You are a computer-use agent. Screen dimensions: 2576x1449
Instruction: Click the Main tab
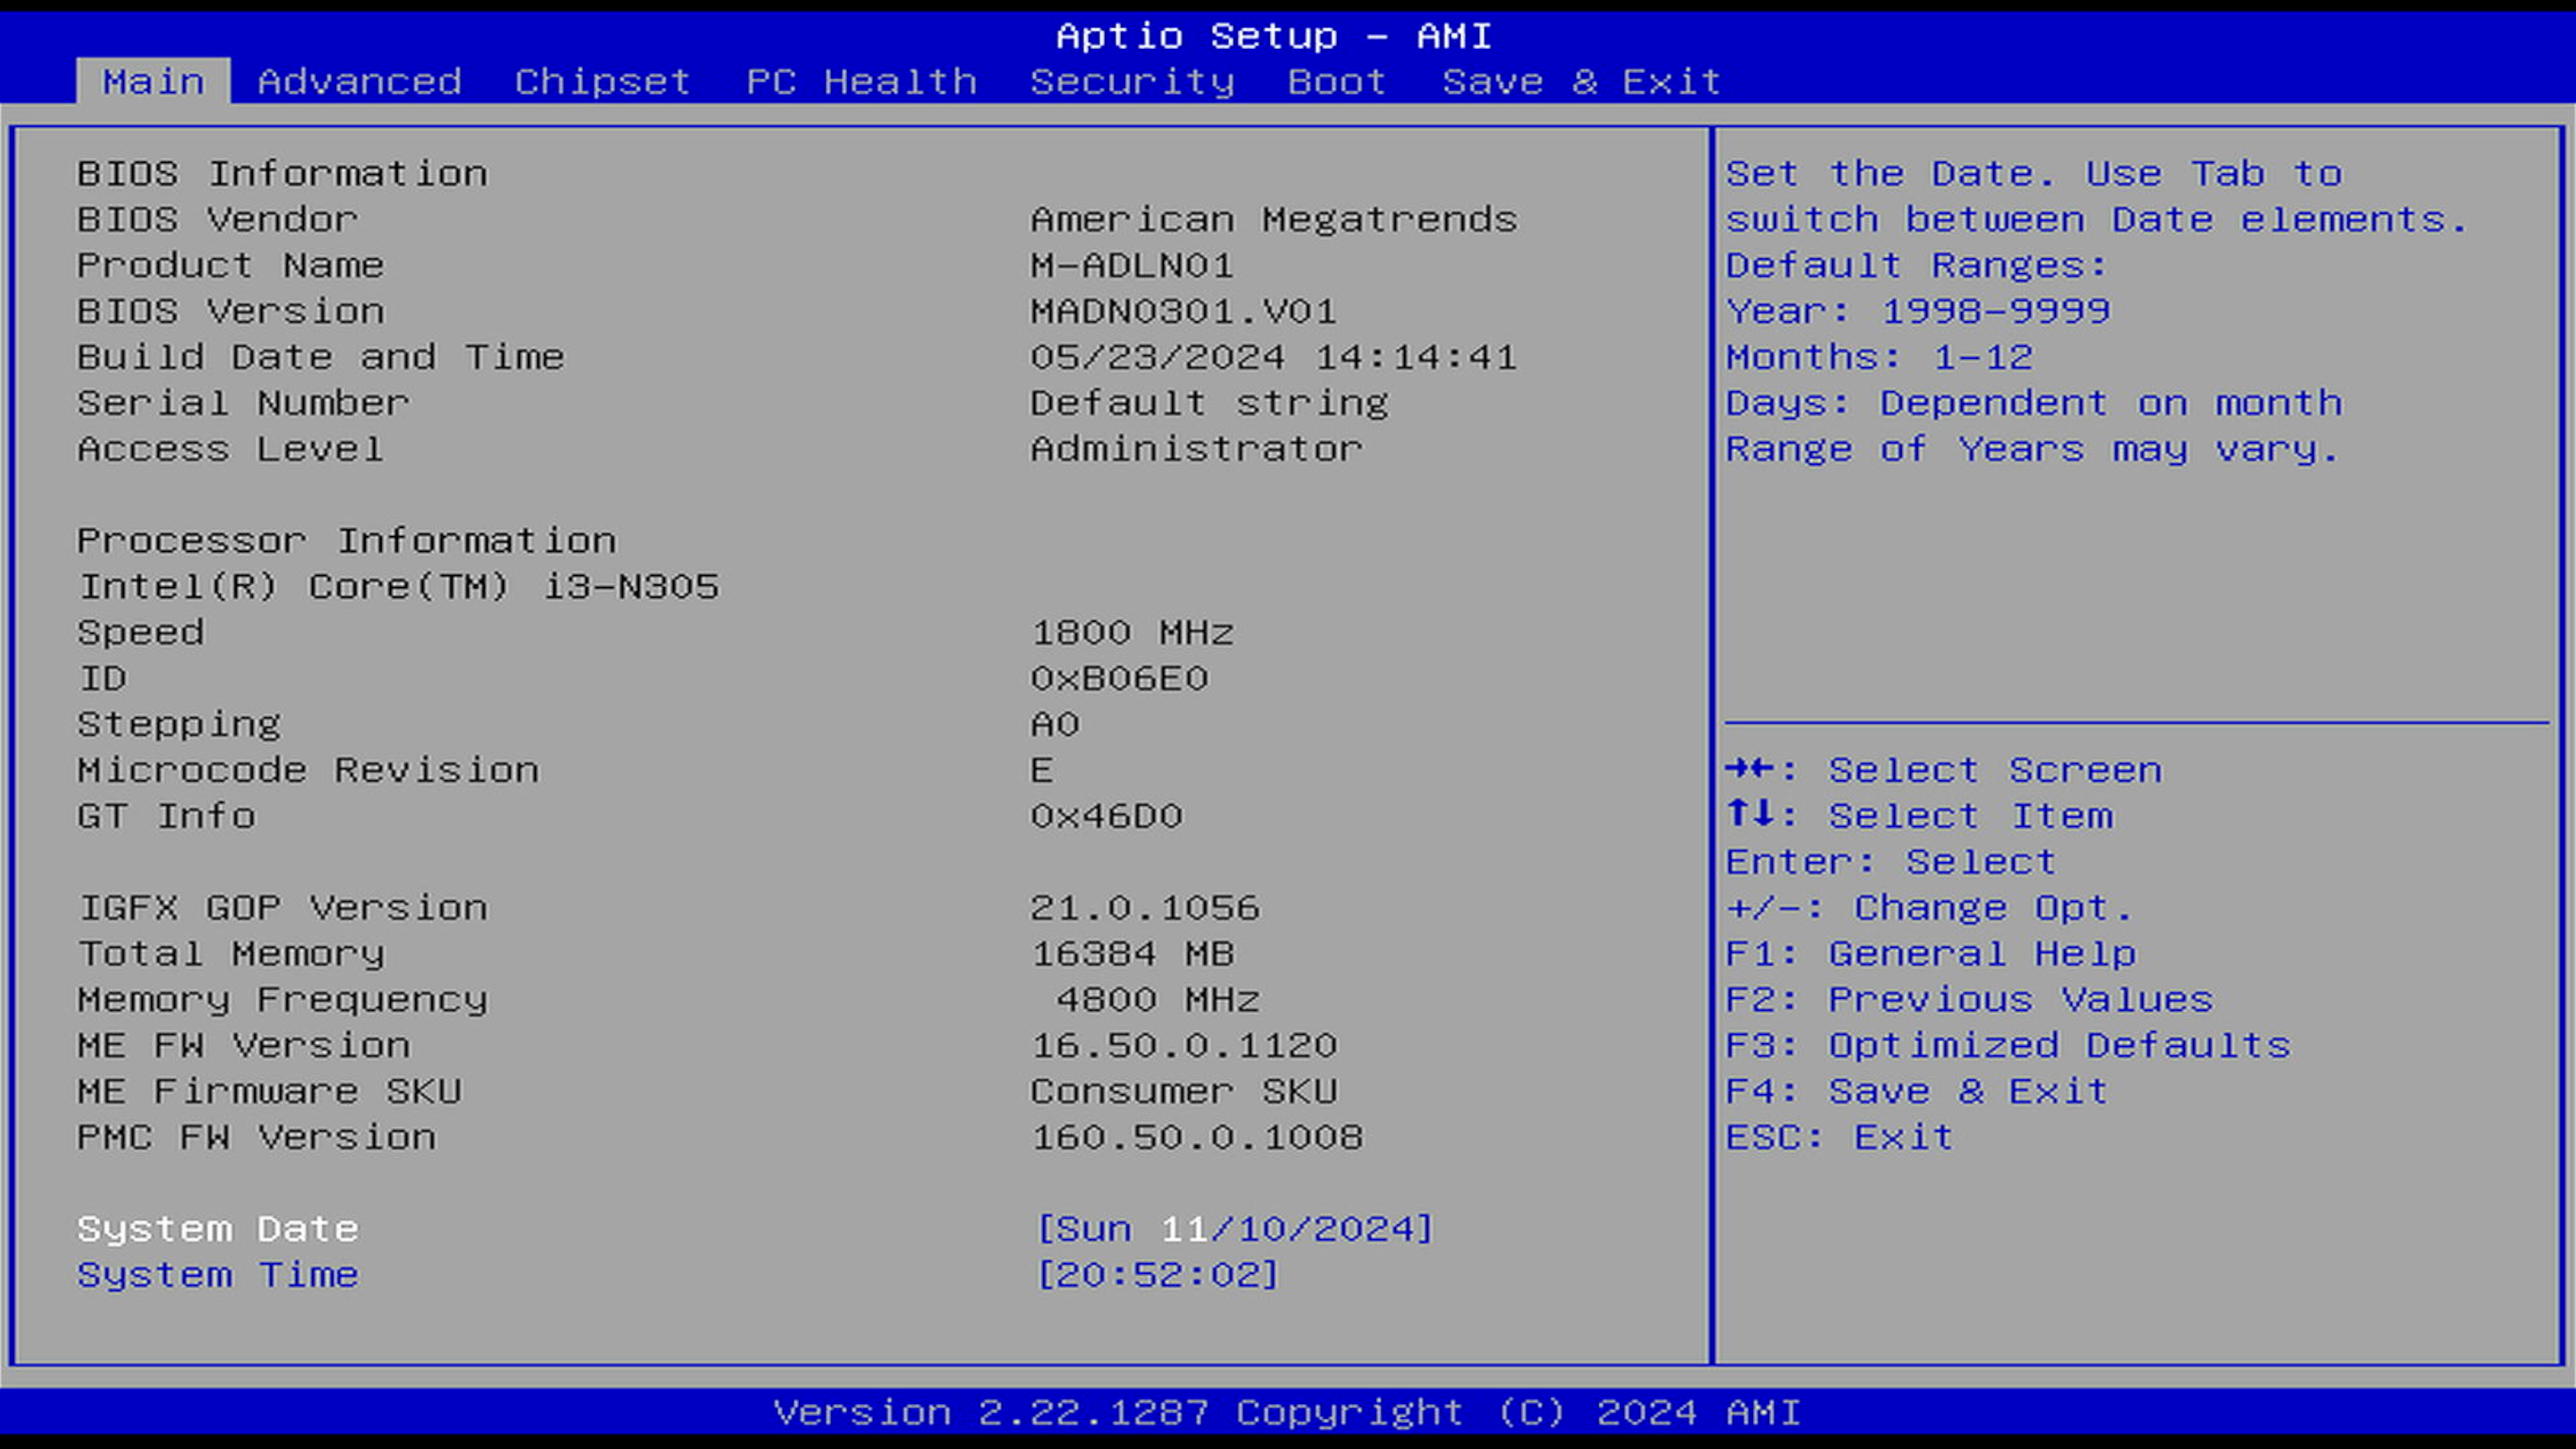click(x=153, y=81)
